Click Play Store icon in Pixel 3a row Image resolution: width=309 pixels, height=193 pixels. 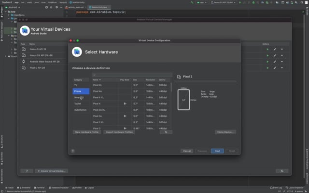[x=125, y=116]
